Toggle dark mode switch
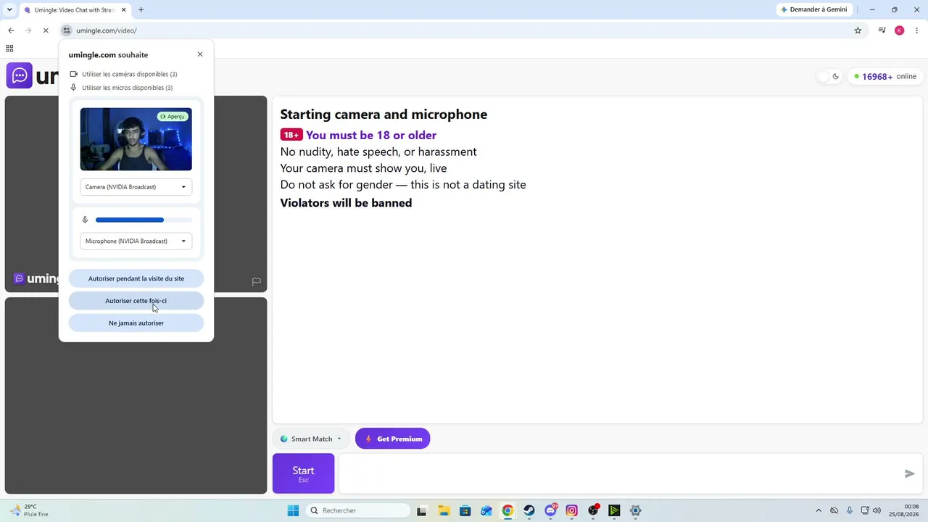The width and height of the screenshot is (928, 522). [x=829, y=76]
